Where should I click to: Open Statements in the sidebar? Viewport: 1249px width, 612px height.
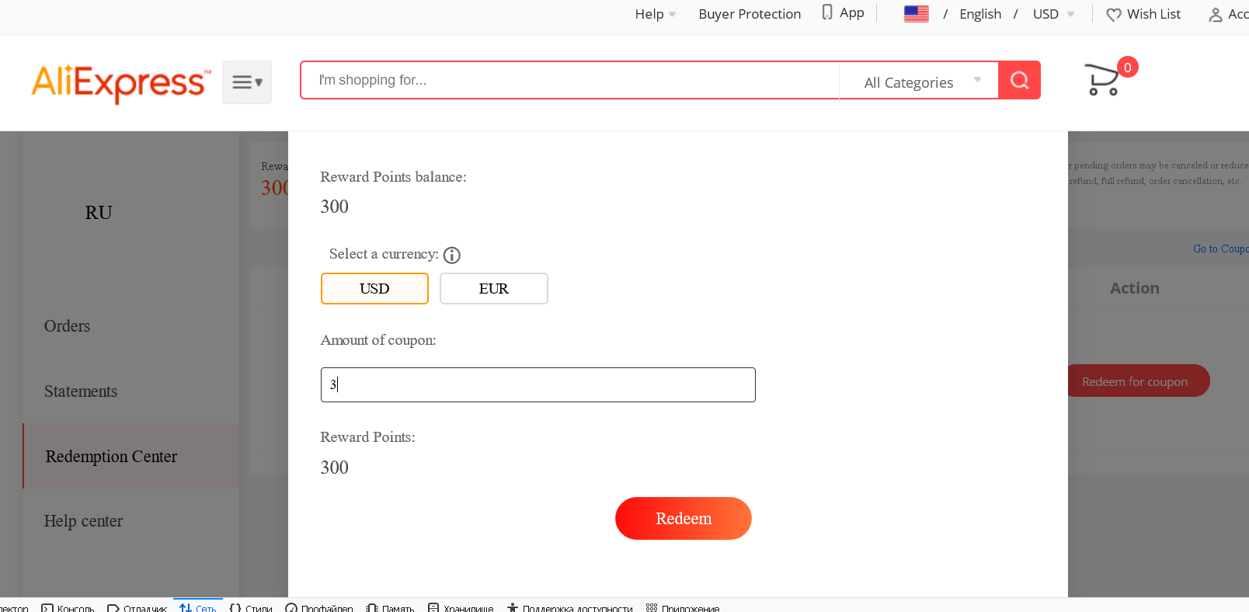pyautogui.click(x=81, y=391)
